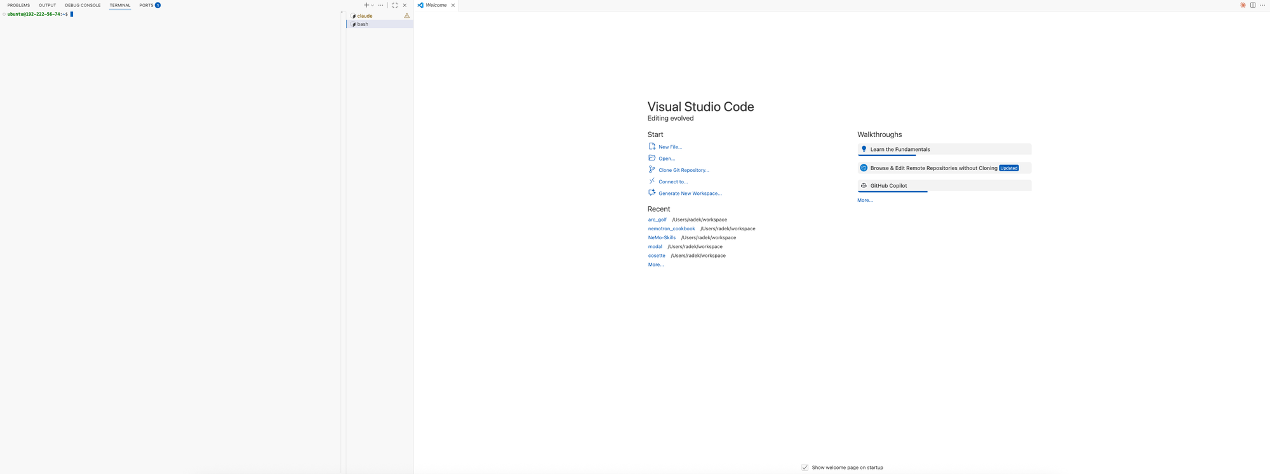Close the terminal panel
1270x474 pixels.
[x=404, y=5]
